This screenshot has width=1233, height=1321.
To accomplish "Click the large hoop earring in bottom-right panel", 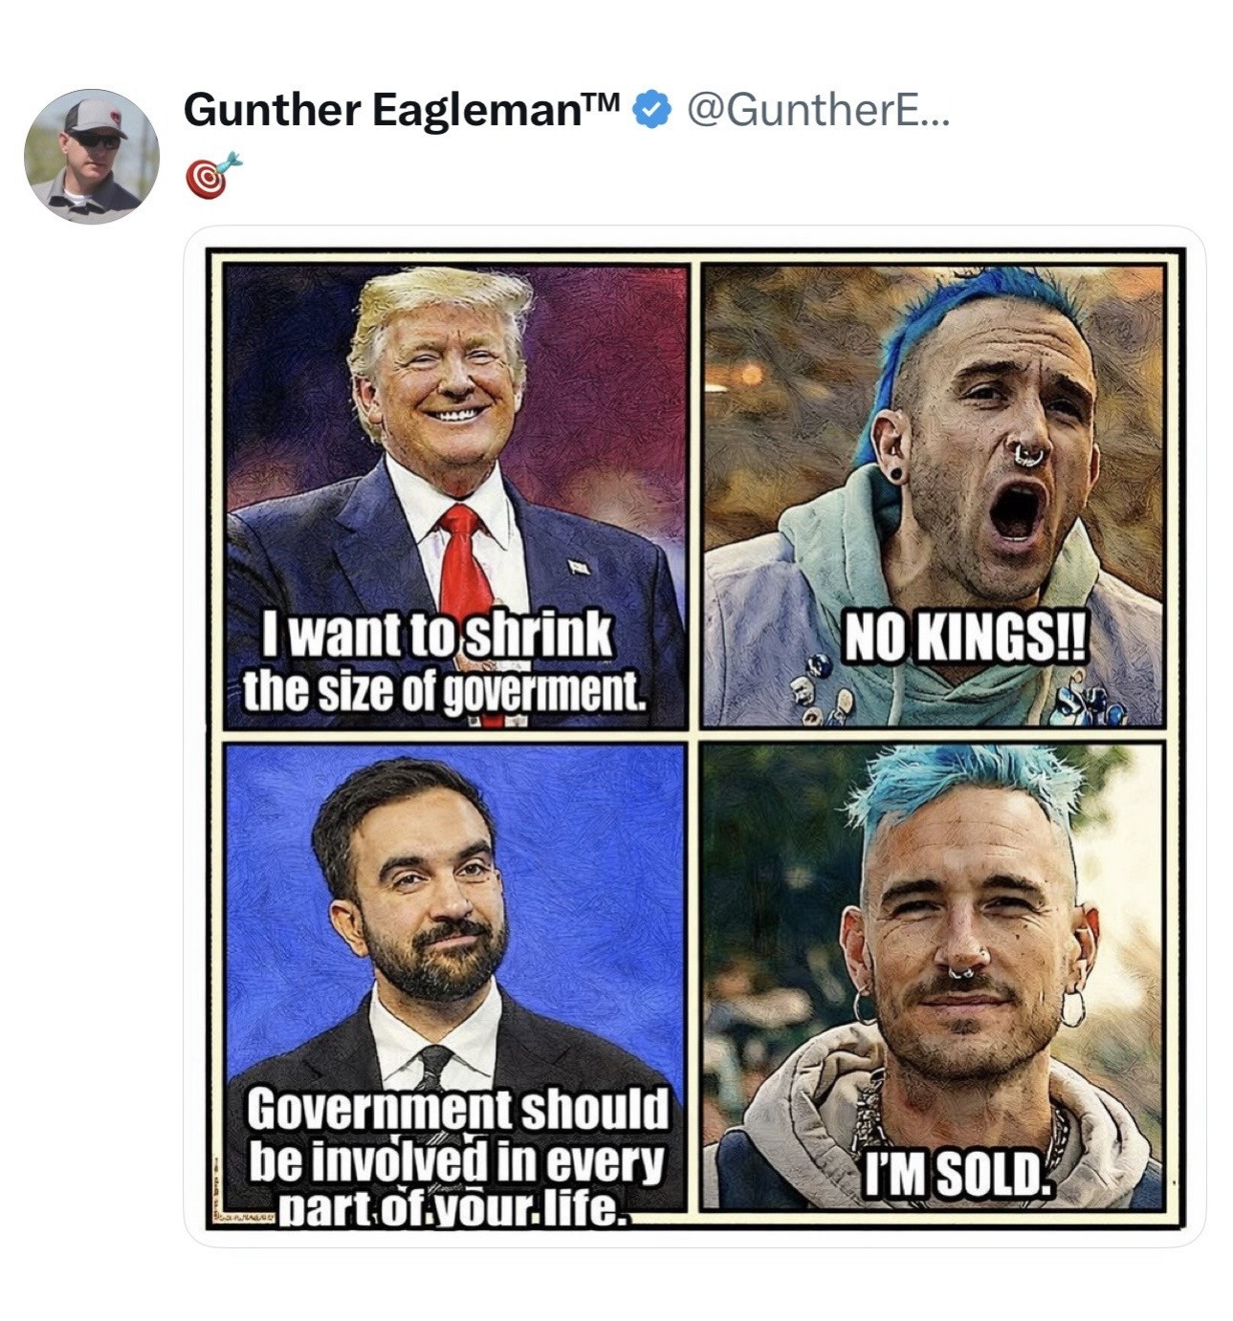I will [x=1073, y=1007].
